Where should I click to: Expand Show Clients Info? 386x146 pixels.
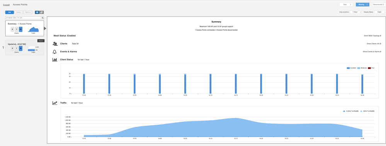click(x=374, y=44)
